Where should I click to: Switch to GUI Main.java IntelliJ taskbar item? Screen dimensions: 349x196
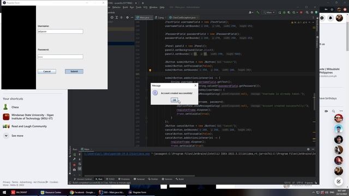(111, 192)
